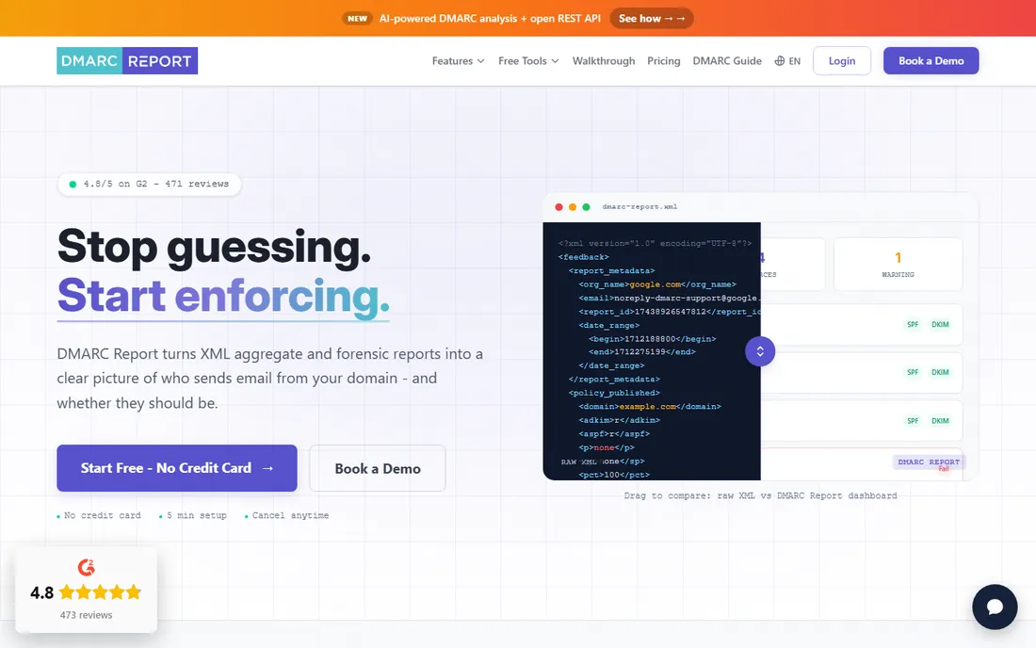Open the EN language selector
Viewport: 1036px width, 648px height.
787,61
